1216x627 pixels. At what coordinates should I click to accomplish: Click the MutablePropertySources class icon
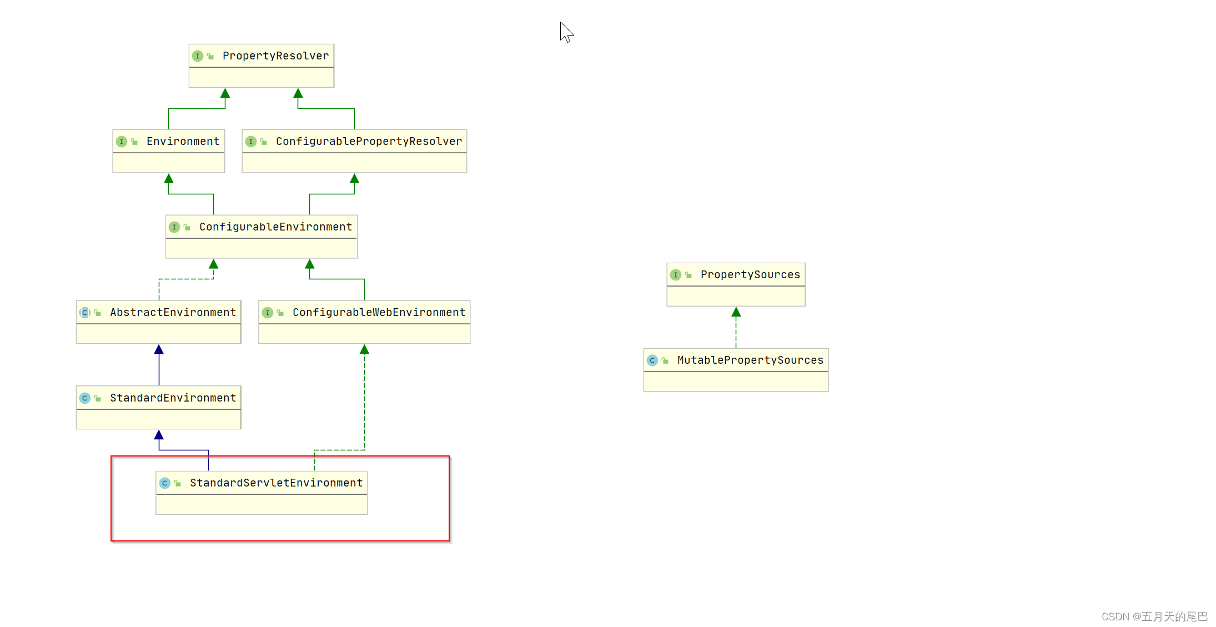pyautogui.click(x=652, y=360)
